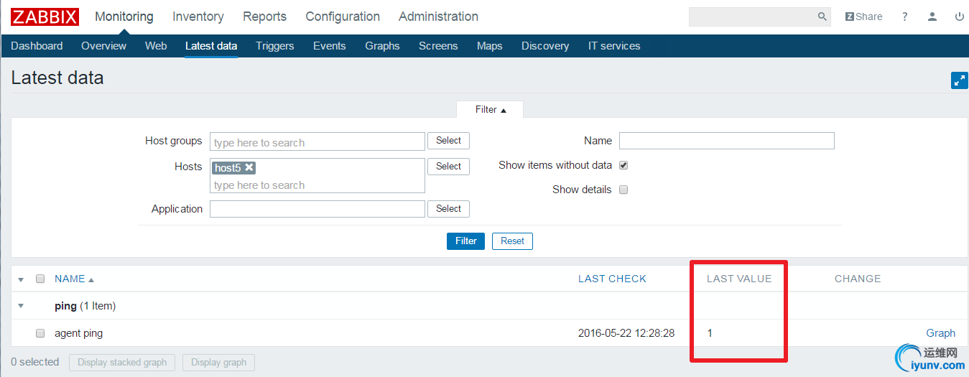The width and height of the screenshot is (969, 377).
Task: Open the Graph link for agent ping
Action: coord(940,333)
